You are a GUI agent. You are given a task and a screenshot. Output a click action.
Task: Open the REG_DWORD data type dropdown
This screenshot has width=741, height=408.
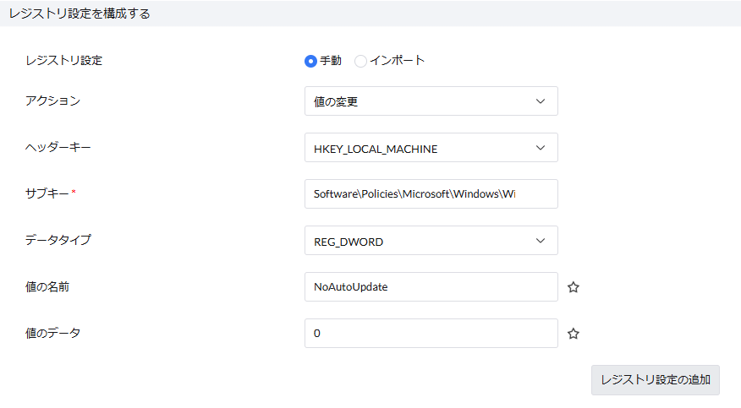click(431, 241)
